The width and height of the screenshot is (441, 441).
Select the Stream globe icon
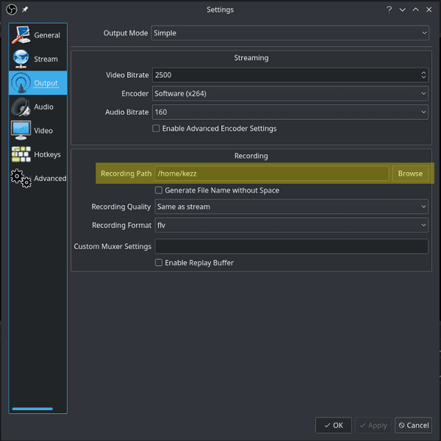[x=21, y=59]
